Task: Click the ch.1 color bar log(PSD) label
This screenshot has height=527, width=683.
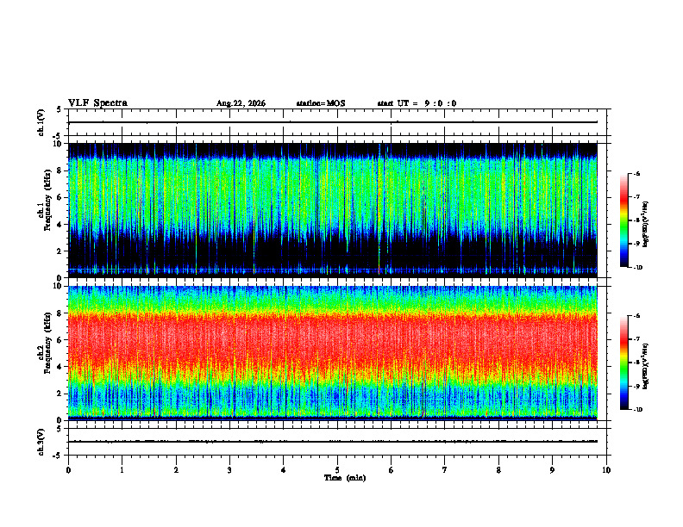Action: pyautogui.click(x=646, y=225)
